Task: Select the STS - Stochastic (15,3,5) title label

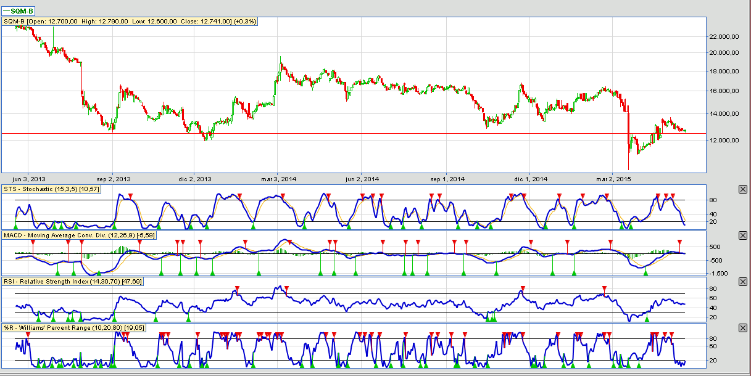Action: [x=52, y=189]
